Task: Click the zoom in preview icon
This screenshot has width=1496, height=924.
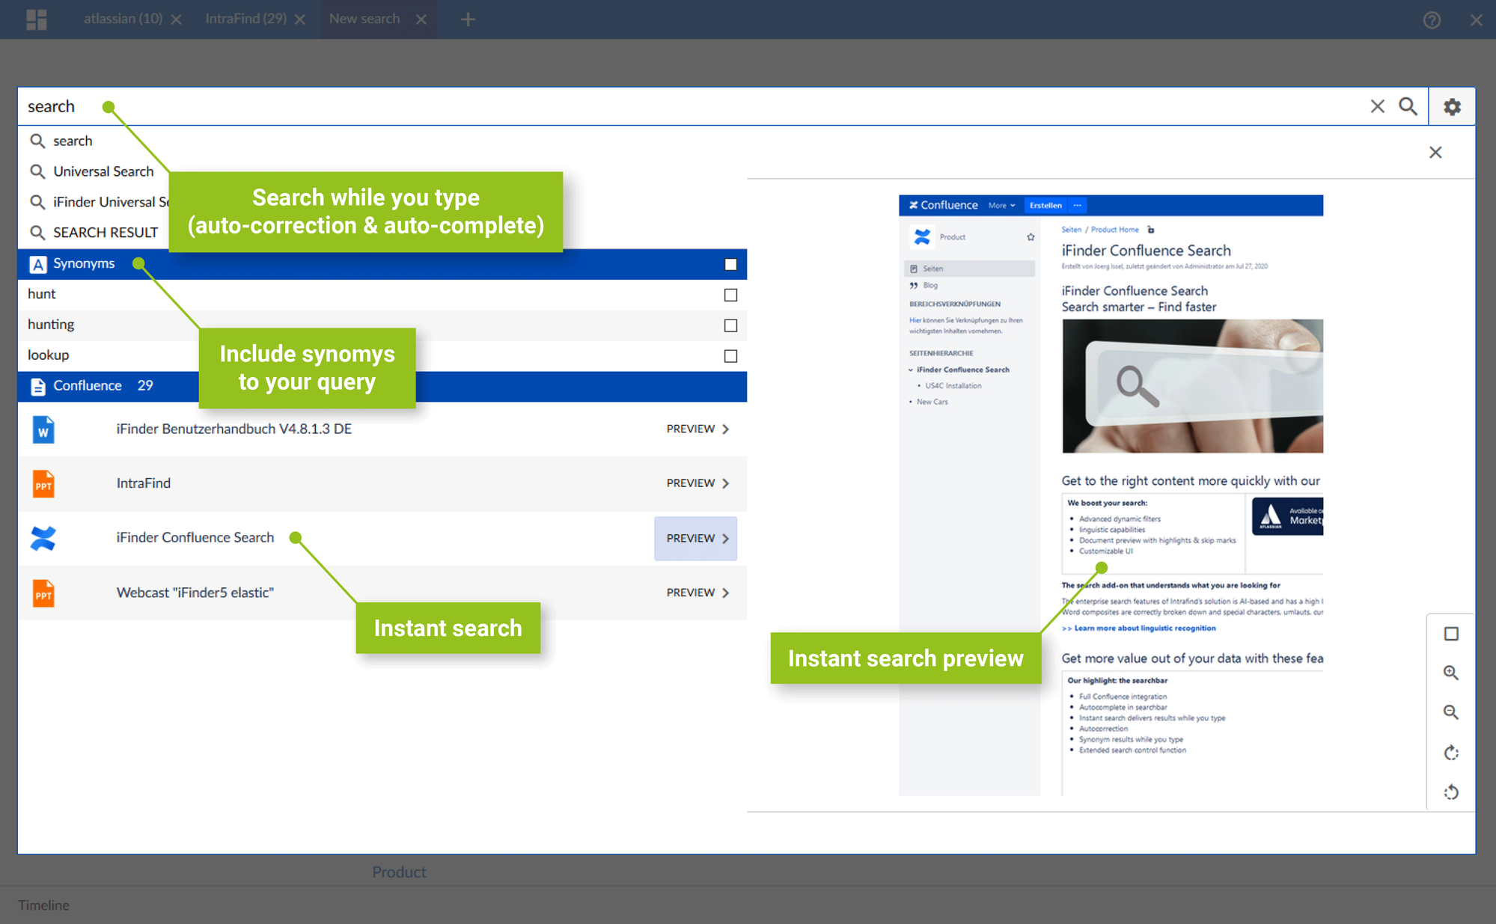Action: [1450, 673]
